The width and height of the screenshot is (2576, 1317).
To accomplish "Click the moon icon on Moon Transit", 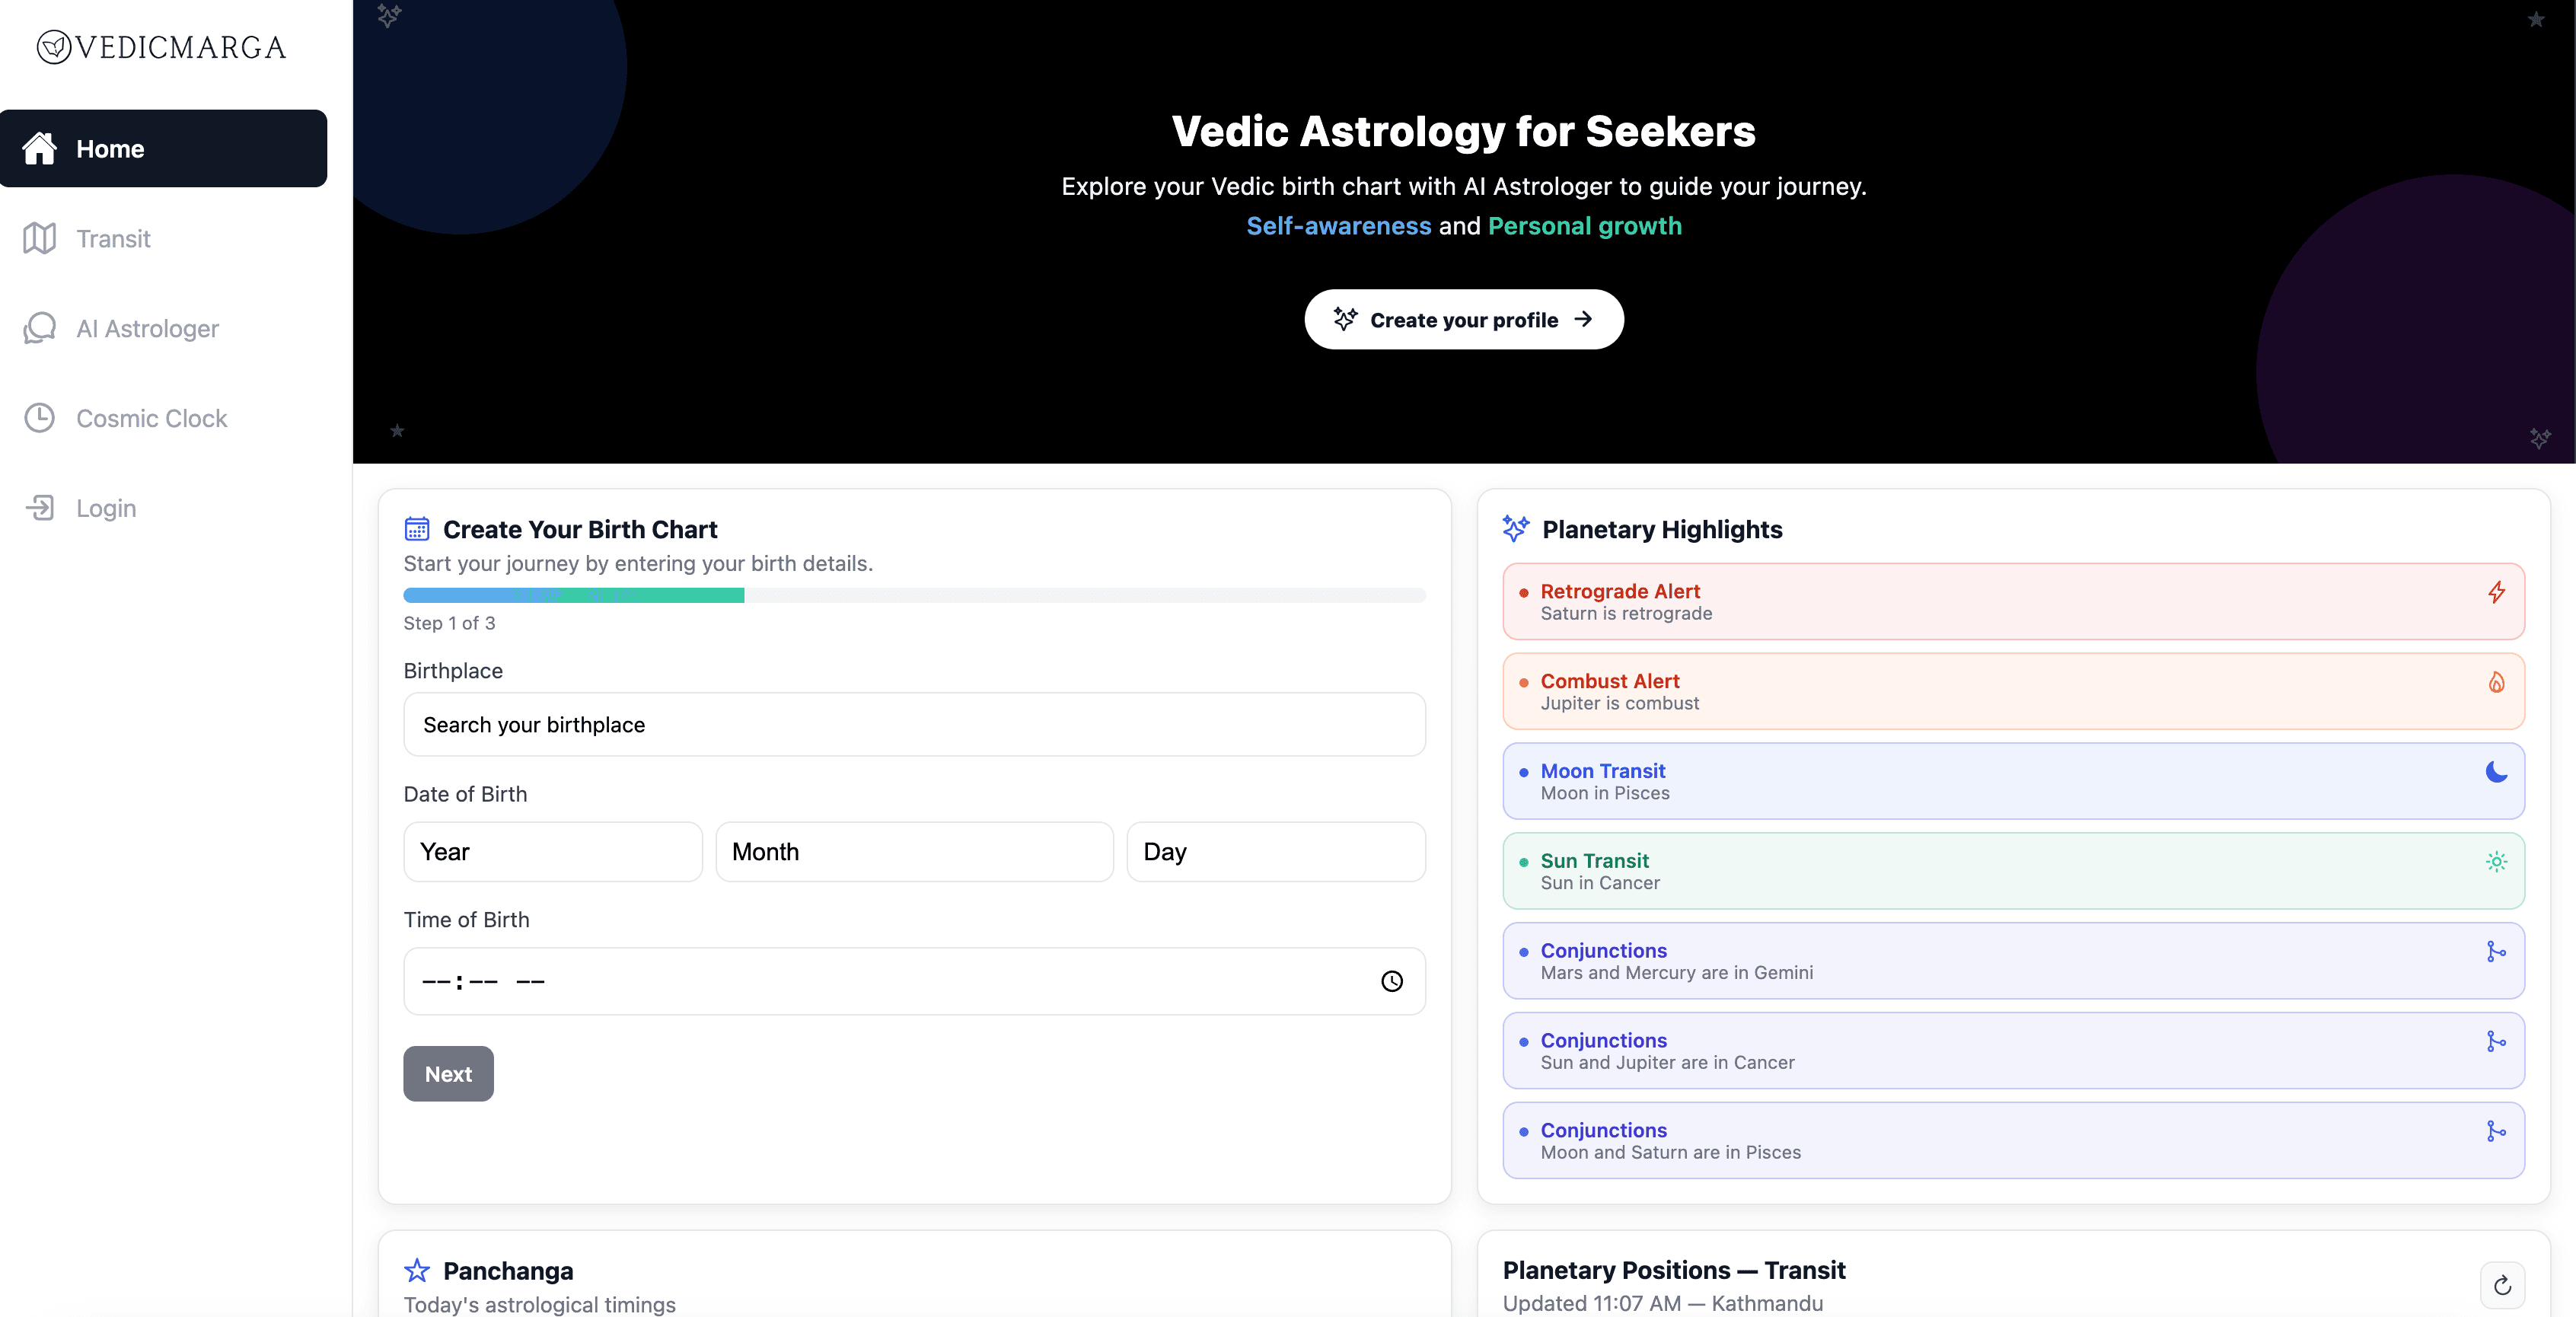I will [x=2496, y=771].
